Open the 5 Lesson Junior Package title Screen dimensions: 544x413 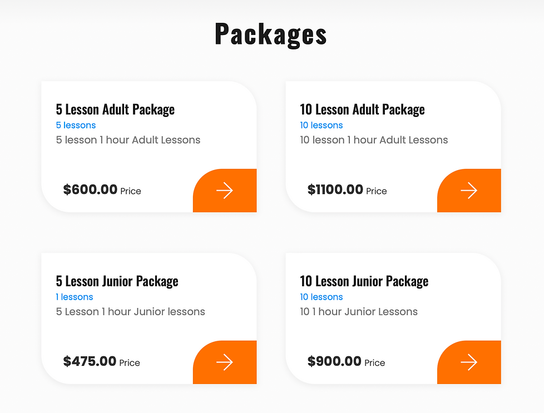point(117,281)
